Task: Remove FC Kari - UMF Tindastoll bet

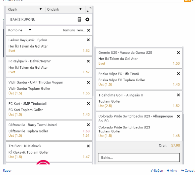Action: click(x=88, y=103)
